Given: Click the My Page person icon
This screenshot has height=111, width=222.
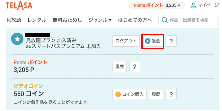Looking at the screenshot, I should [193, 5].
